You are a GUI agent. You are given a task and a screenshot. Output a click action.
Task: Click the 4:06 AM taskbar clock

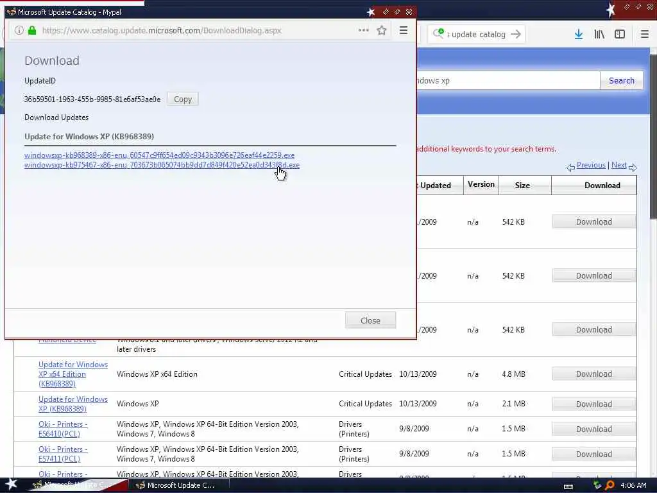tap(633, 485)
